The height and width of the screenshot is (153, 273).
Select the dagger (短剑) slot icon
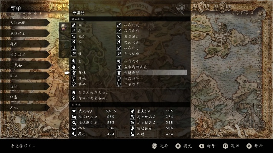pos(74,36)
